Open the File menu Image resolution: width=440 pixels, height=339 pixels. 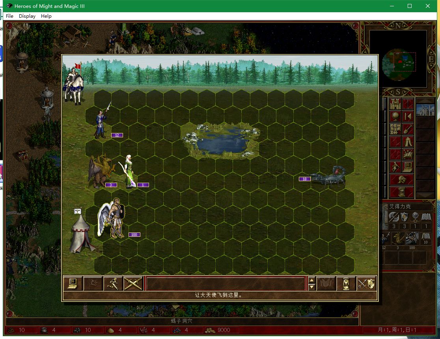click(x=9, y=16)
